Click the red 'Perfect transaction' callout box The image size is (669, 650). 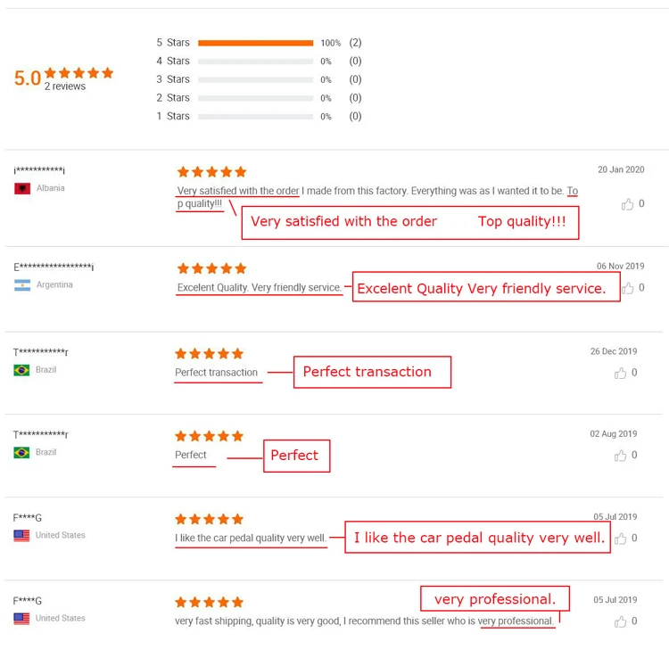pyautogui.click(x=372, y=372)
